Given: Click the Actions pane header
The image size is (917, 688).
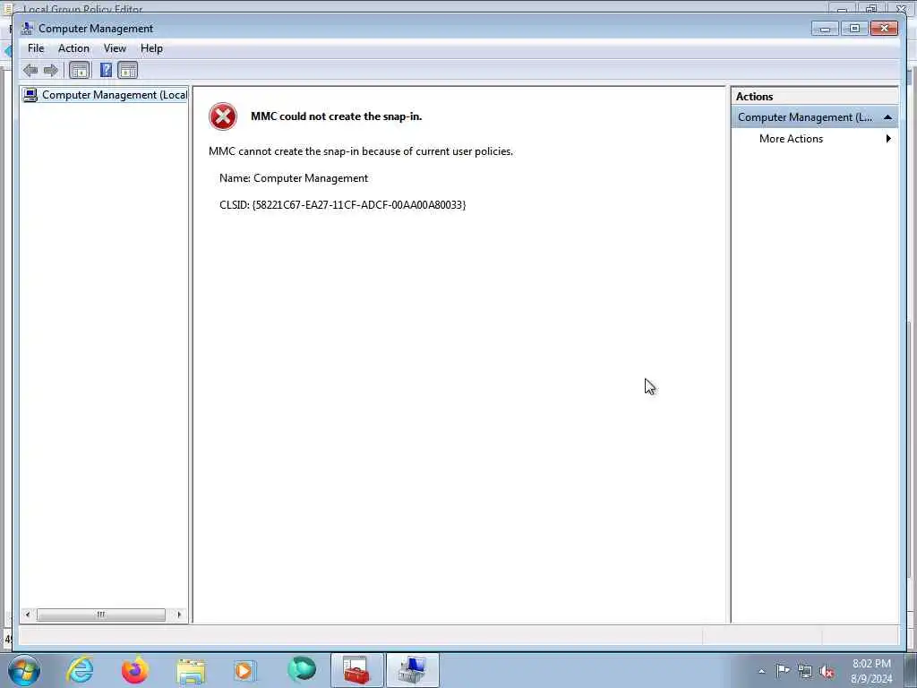Looking at the screenshot, I should tap(814, 97).
